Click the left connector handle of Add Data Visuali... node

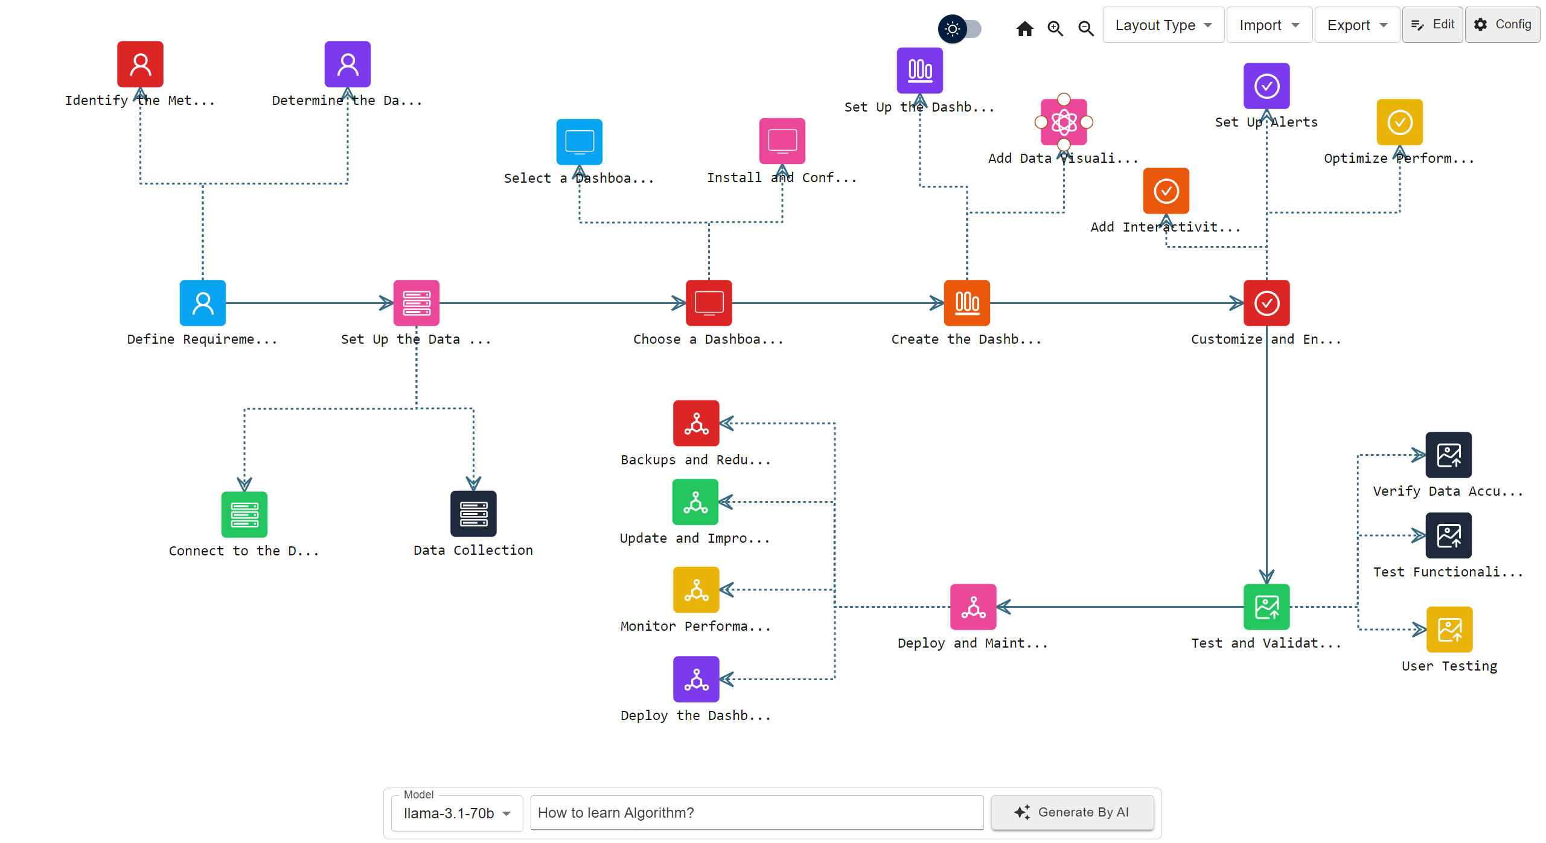tap(1041, 122)
